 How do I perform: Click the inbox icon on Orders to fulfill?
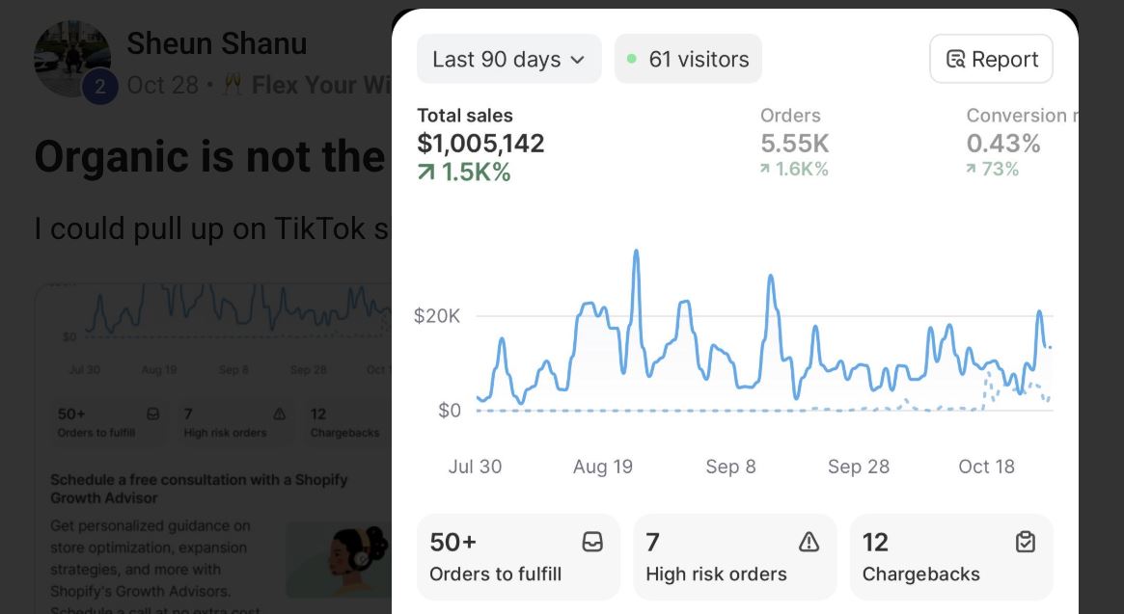pyautogui.click(x=592, y=543)
